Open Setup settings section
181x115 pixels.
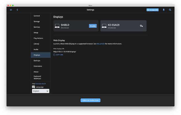pyautogui.click(x=41, y=32)
